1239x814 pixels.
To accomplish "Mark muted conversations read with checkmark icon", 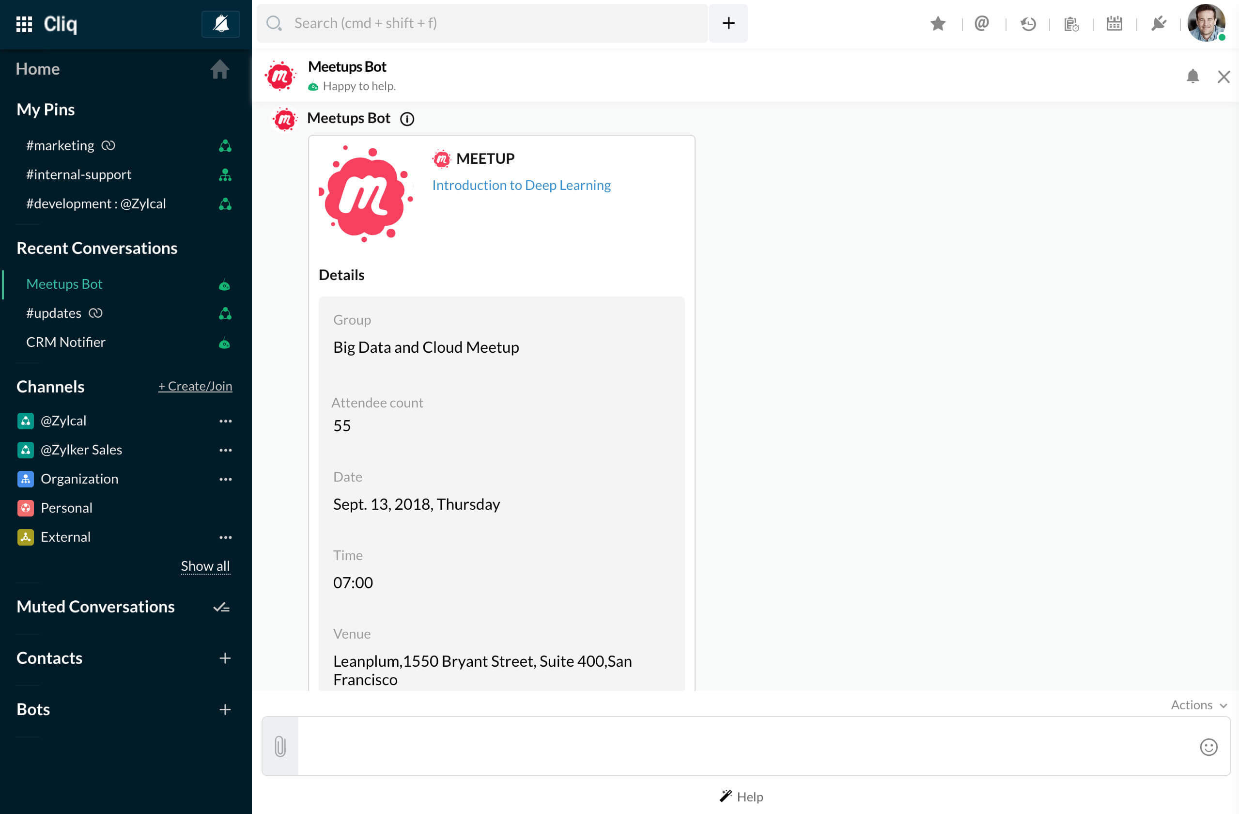I will coord(221,607).
